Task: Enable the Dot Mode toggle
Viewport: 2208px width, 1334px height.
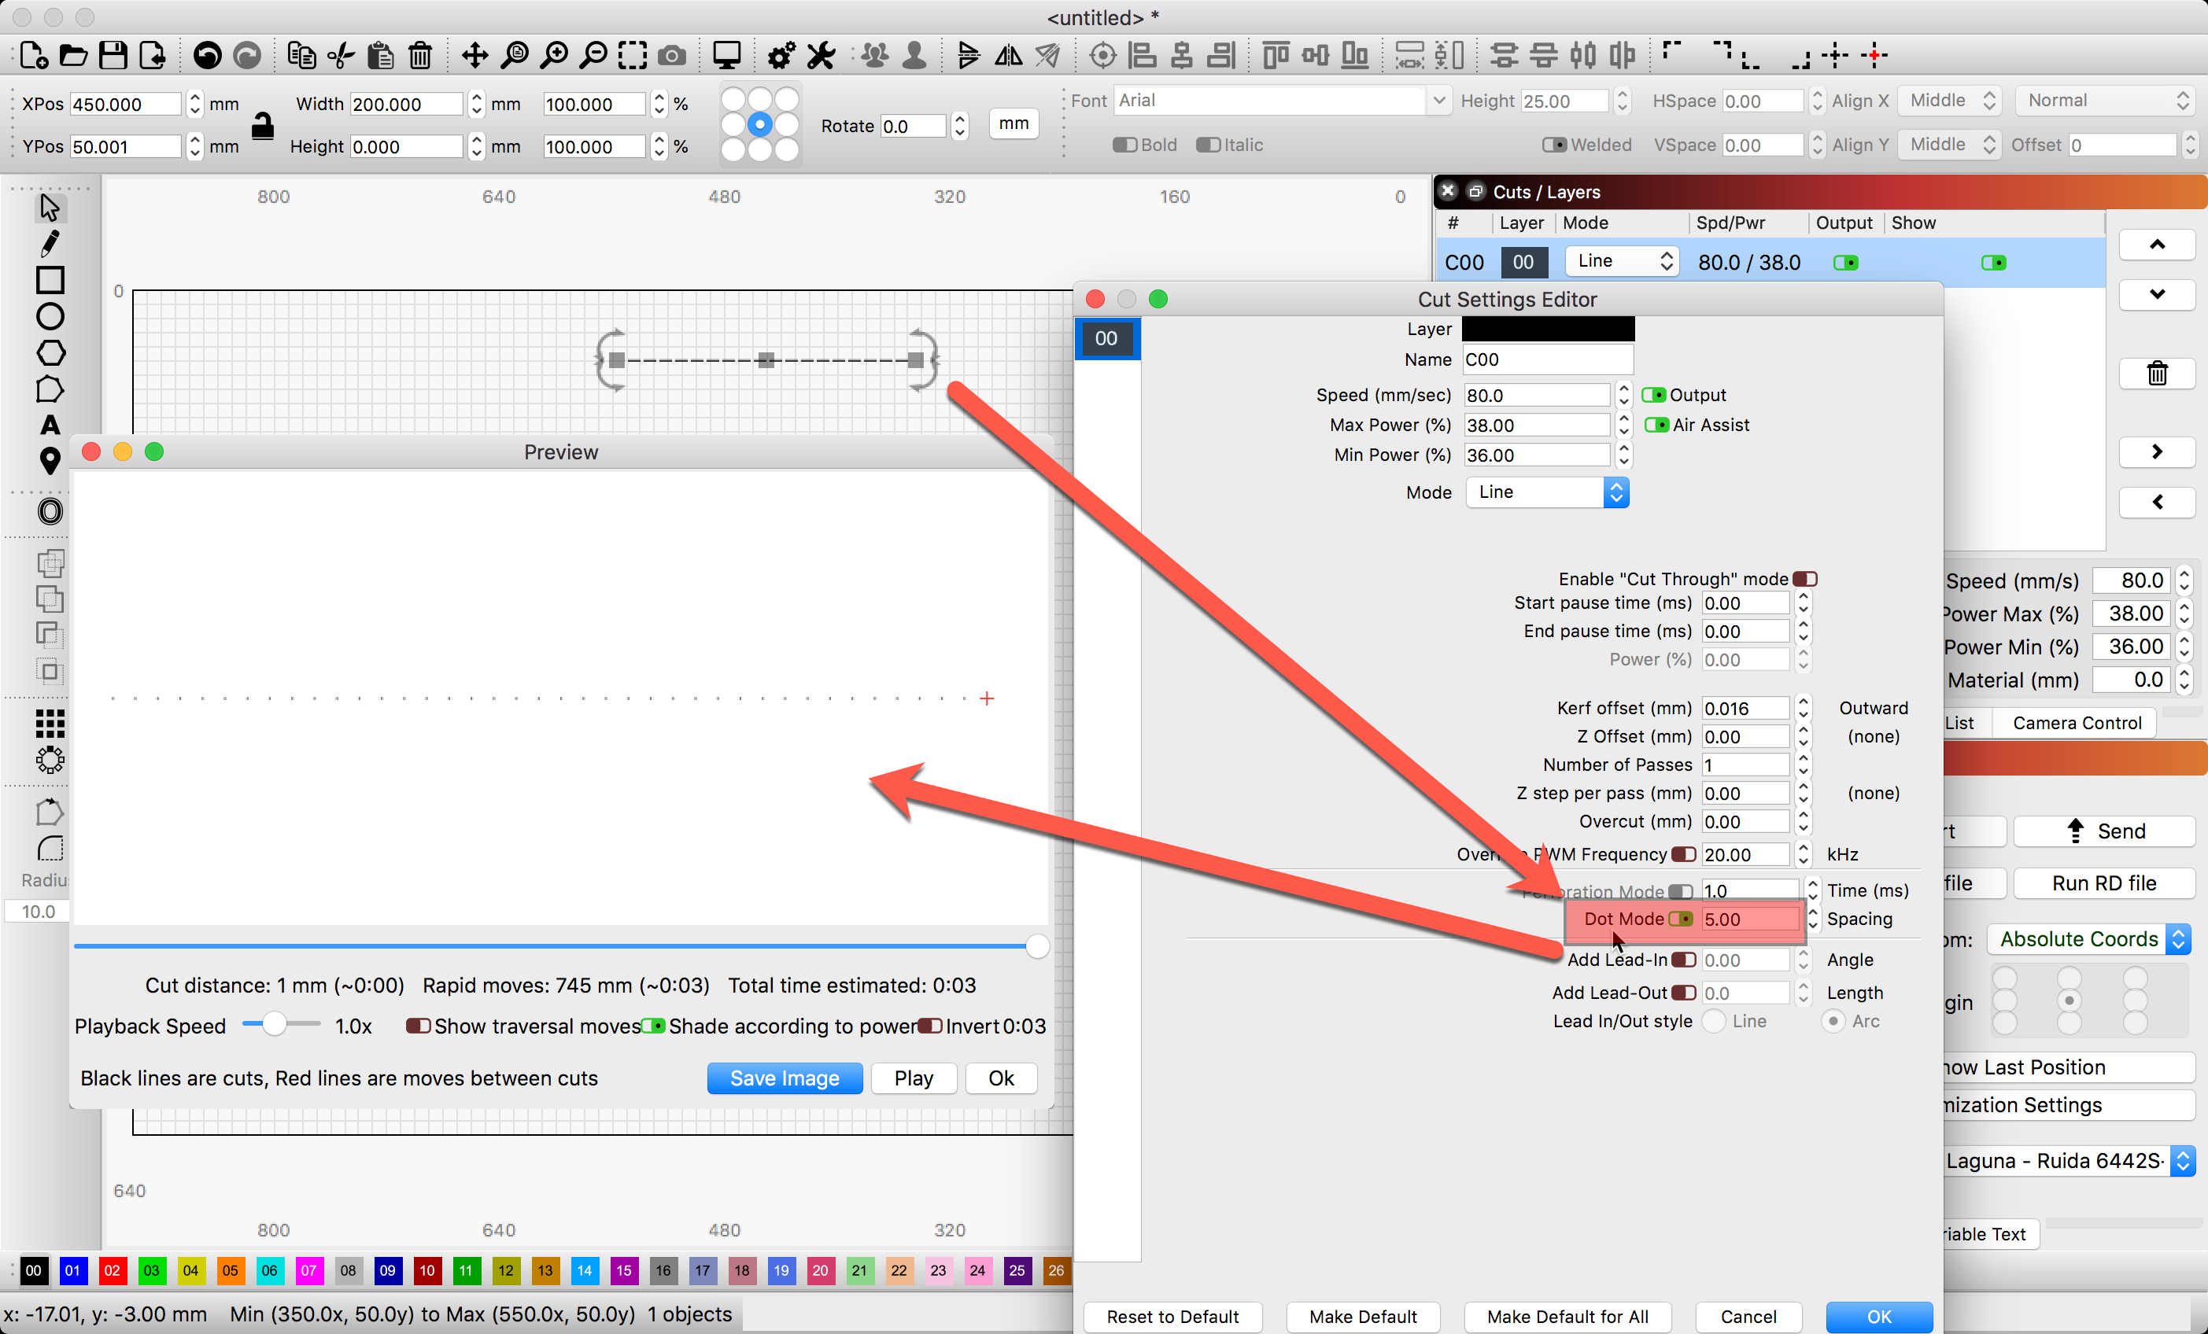Action: coord(1683,919)
